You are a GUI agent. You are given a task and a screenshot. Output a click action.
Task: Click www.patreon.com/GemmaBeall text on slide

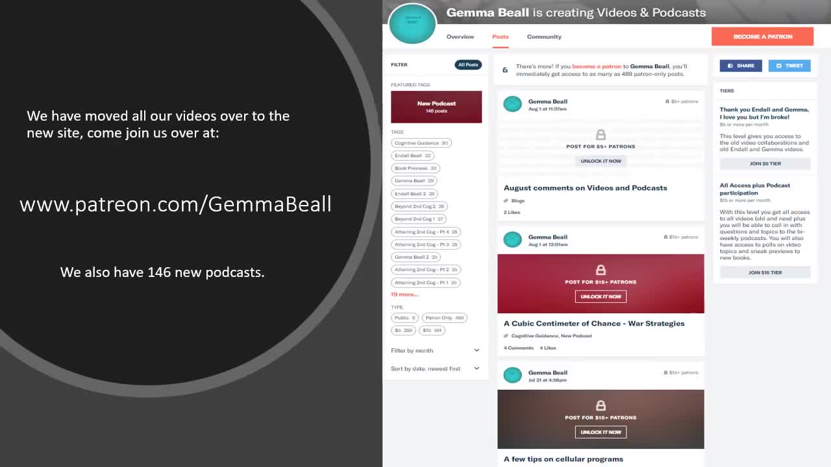pos(176,204)
